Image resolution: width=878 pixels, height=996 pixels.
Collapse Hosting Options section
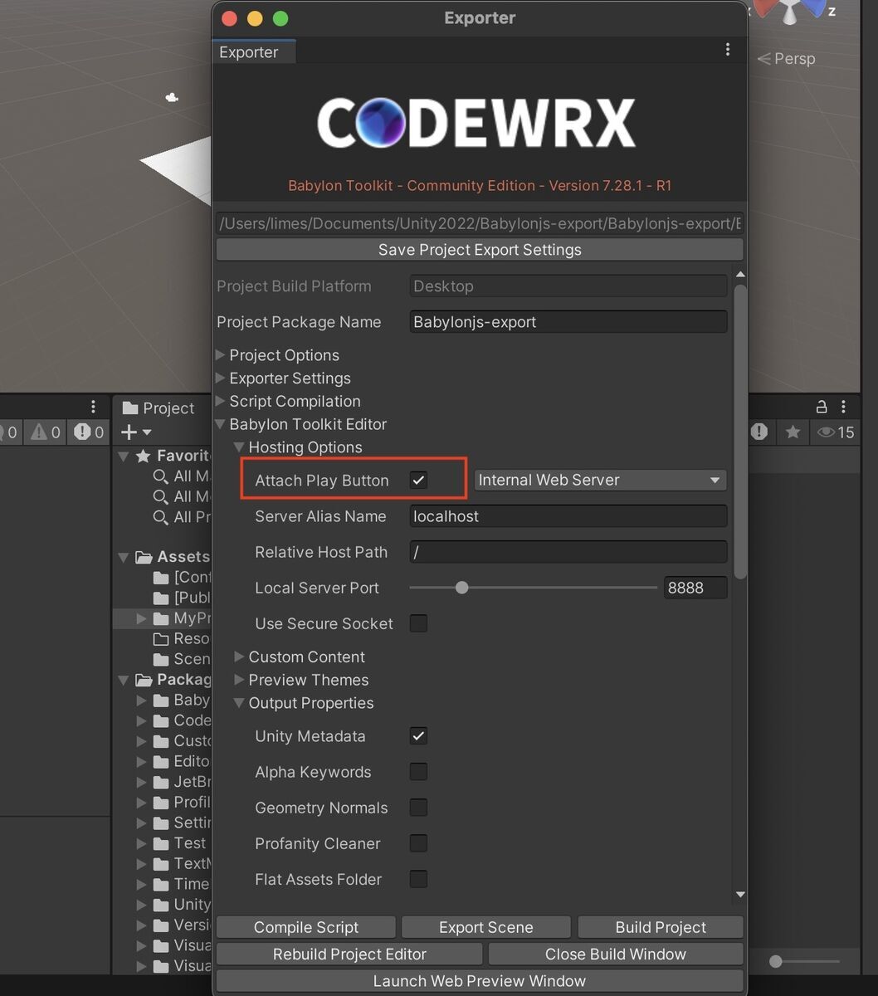(x=239, y=447)
